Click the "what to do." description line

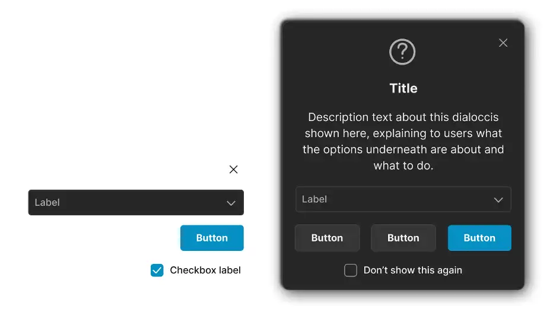[403, 166]
